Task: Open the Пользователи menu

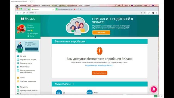Action: (x=72, y=5)
